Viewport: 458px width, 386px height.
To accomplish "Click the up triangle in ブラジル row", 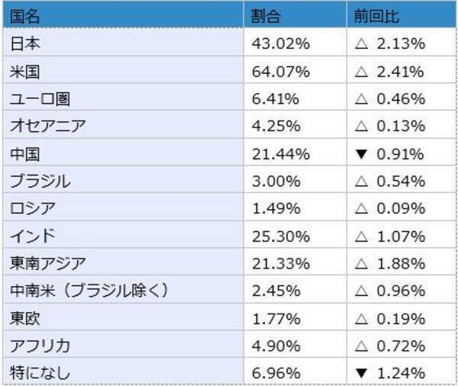I will pyautogui.click(x=361, y=182).
